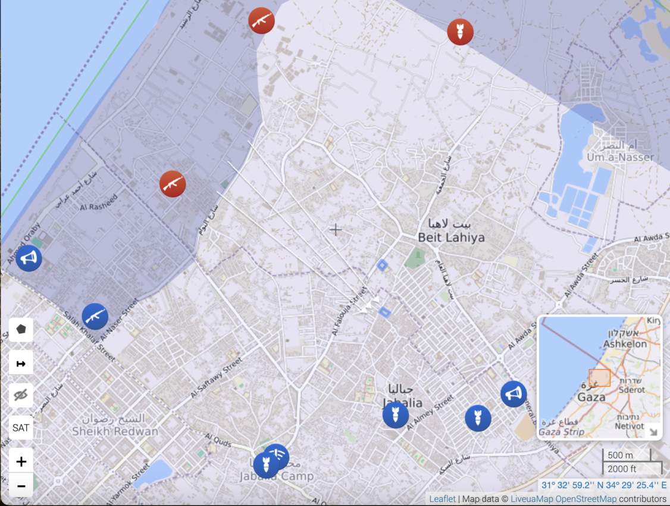
Task: Select the polygon draw tool
Action: 21,329
